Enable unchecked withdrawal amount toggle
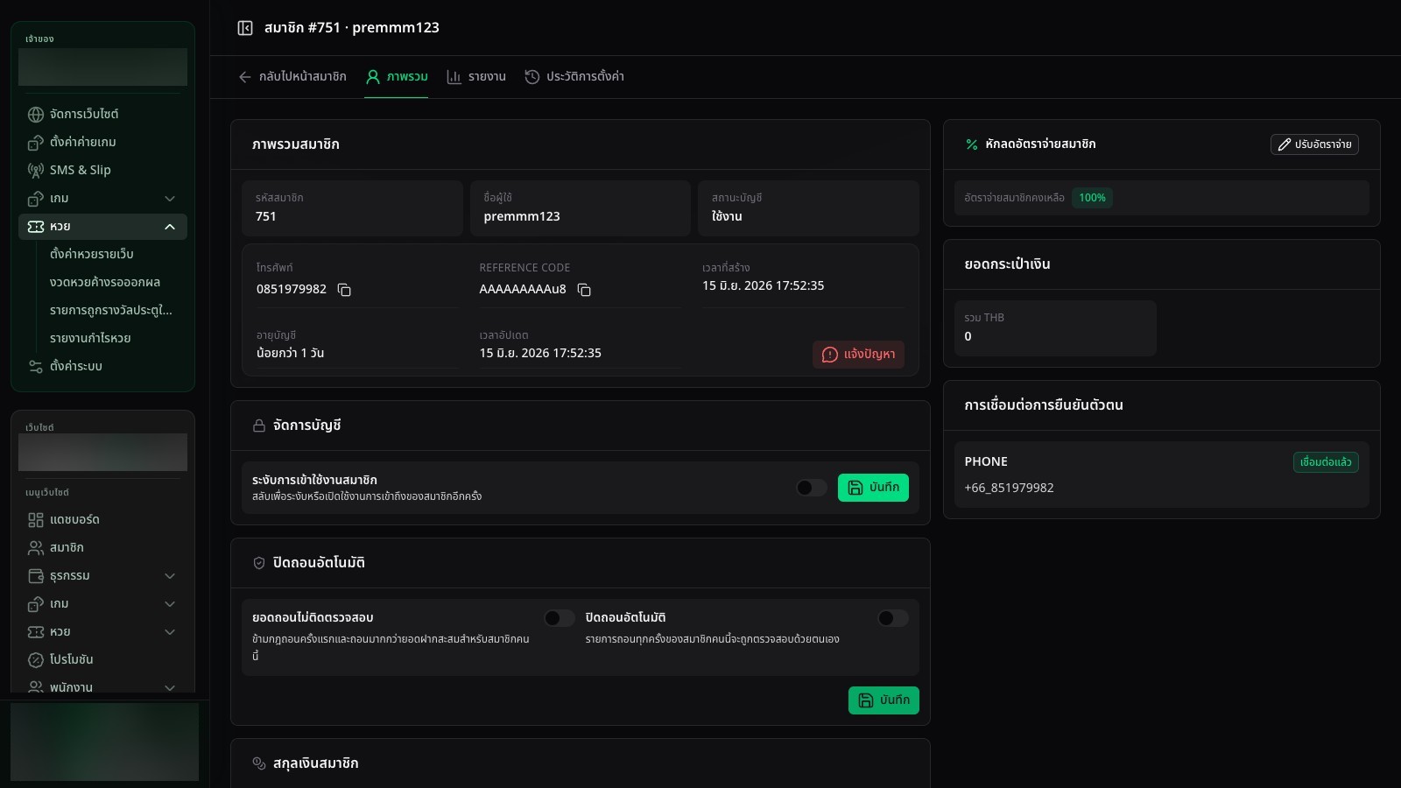The height and width of the screenshot is (788, 1401). (x=559, y=618)
